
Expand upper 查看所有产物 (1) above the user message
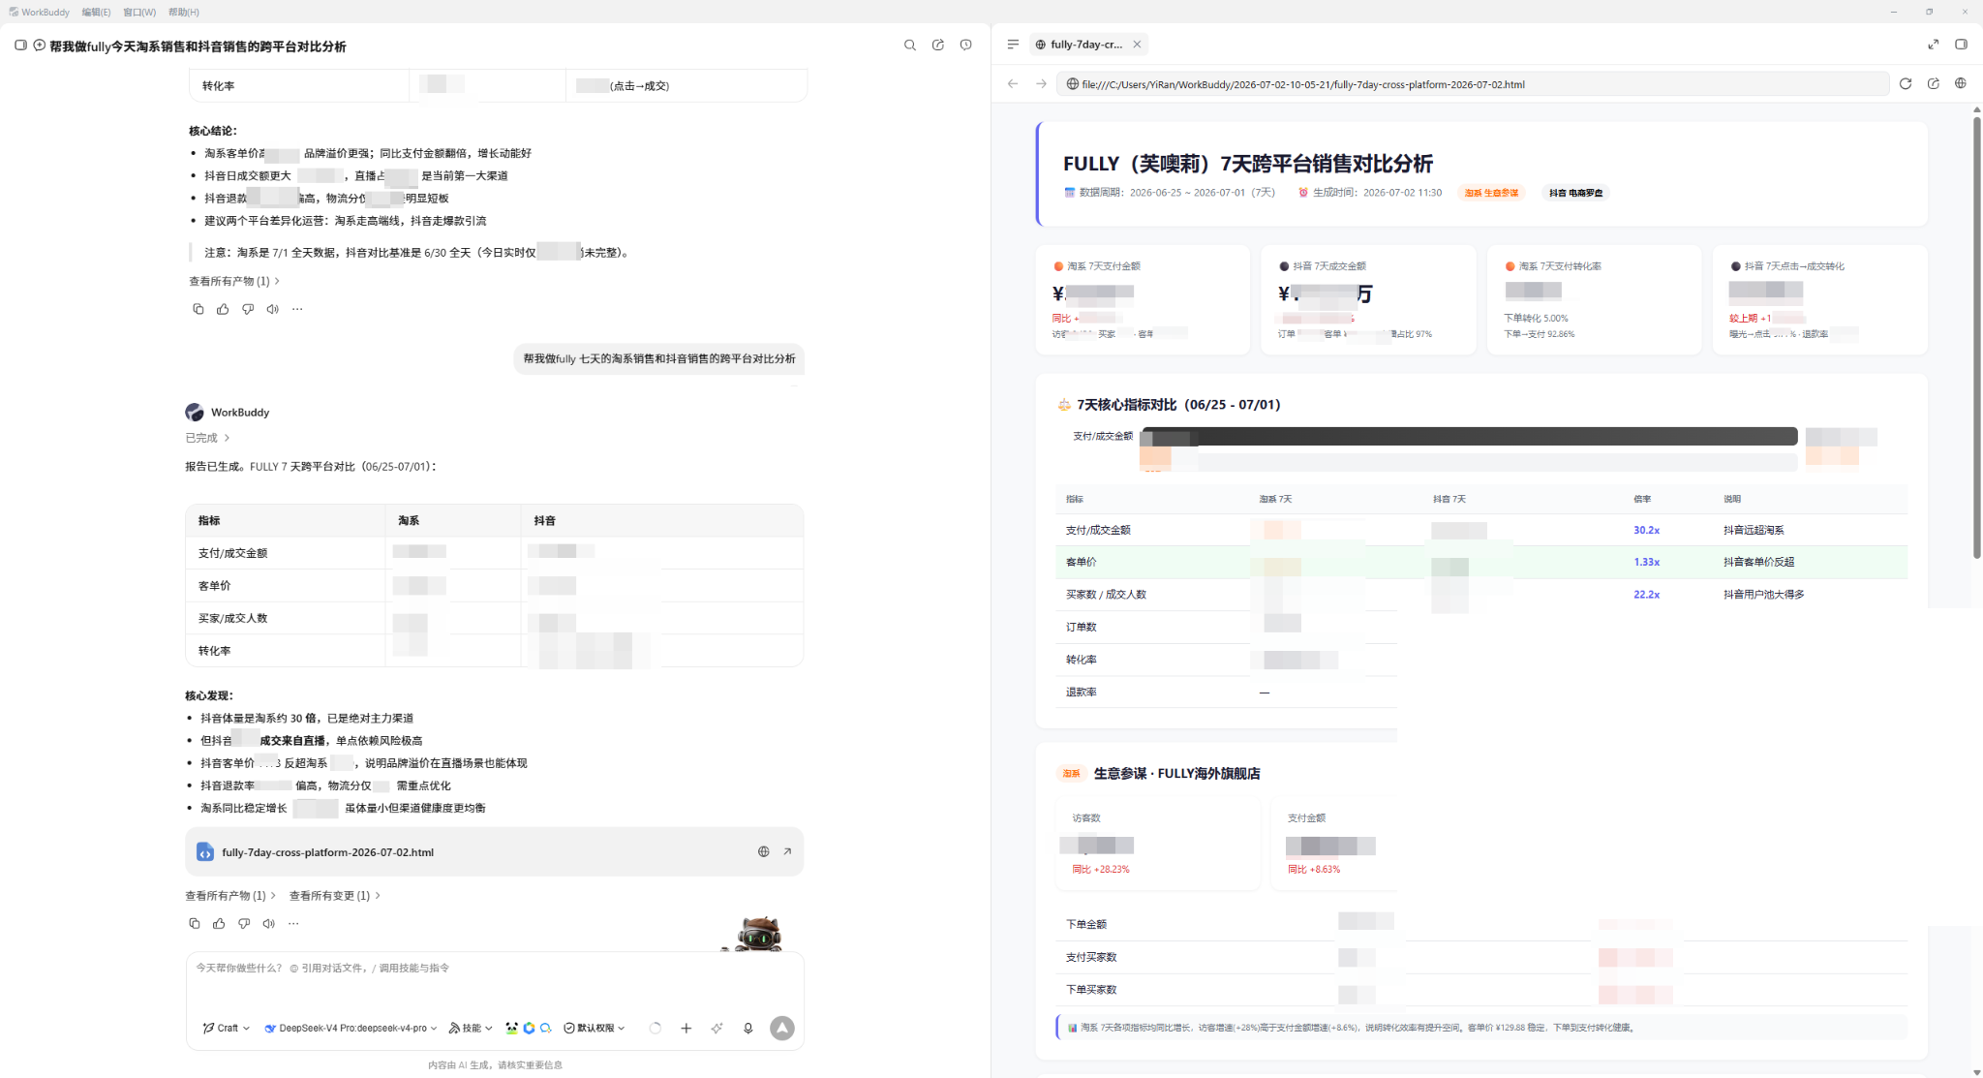[x=234, y=281]
